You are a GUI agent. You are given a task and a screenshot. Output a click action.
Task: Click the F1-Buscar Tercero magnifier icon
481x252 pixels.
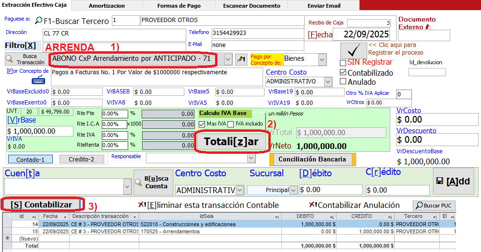[38, 21]
